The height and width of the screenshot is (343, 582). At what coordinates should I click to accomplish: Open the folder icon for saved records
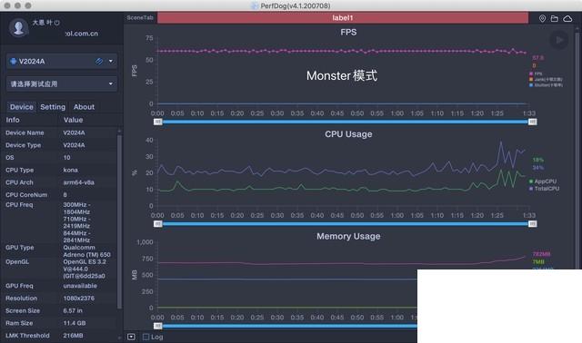tap(555, 18)
